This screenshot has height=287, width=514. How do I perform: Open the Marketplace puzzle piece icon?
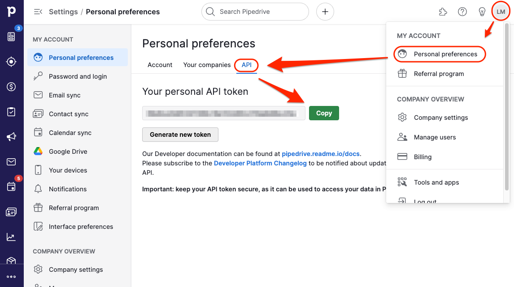(443, 12)
